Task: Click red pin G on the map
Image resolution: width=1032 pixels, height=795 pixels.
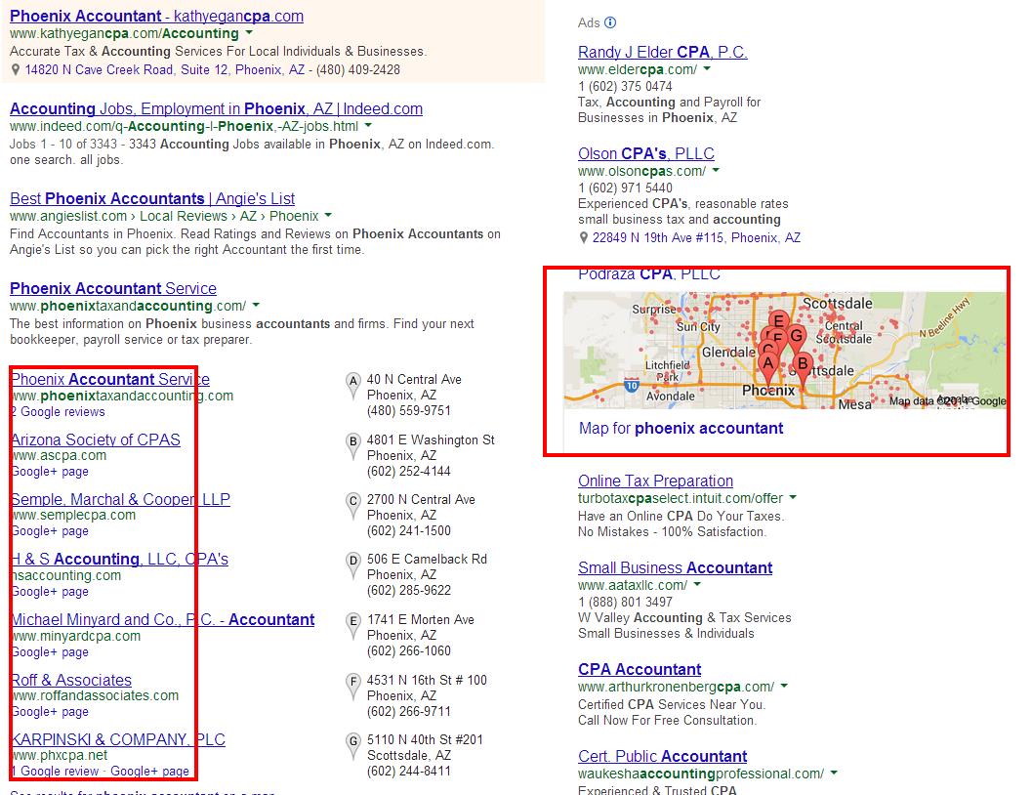Action: (797, 338)
